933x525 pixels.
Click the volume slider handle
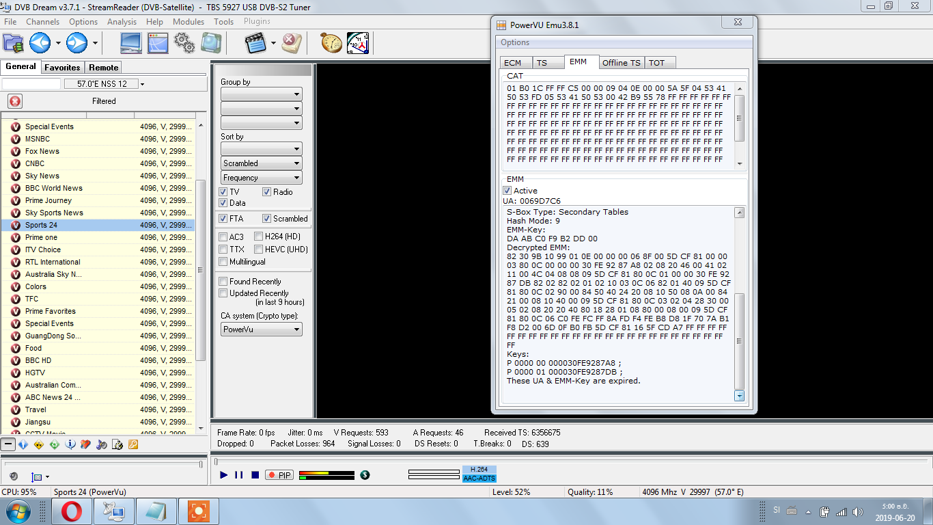201,463
